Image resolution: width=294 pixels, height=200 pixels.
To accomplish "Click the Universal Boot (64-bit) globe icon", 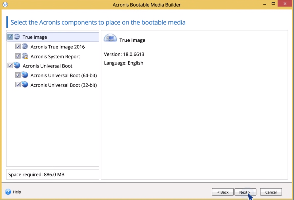I will [25, 75].
